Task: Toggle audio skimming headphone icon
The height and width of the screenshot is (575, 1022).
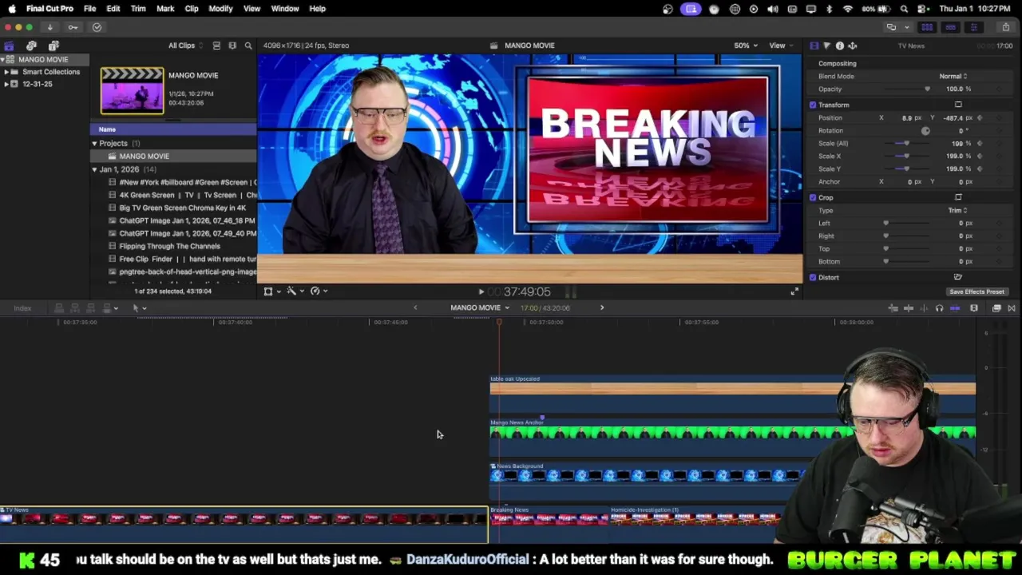Action: [939, 308]
